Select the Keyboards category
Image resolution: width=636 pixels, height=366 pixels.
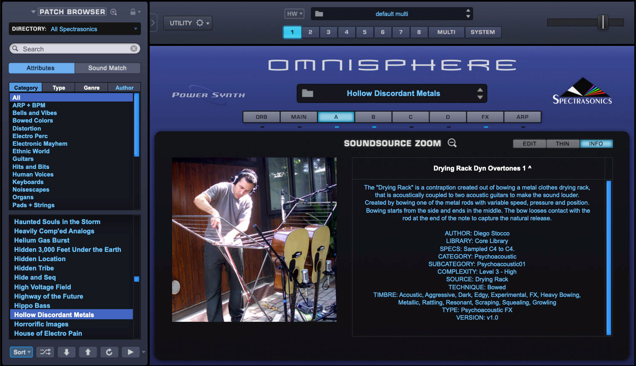pyautogui.click(x=28, y=182)
